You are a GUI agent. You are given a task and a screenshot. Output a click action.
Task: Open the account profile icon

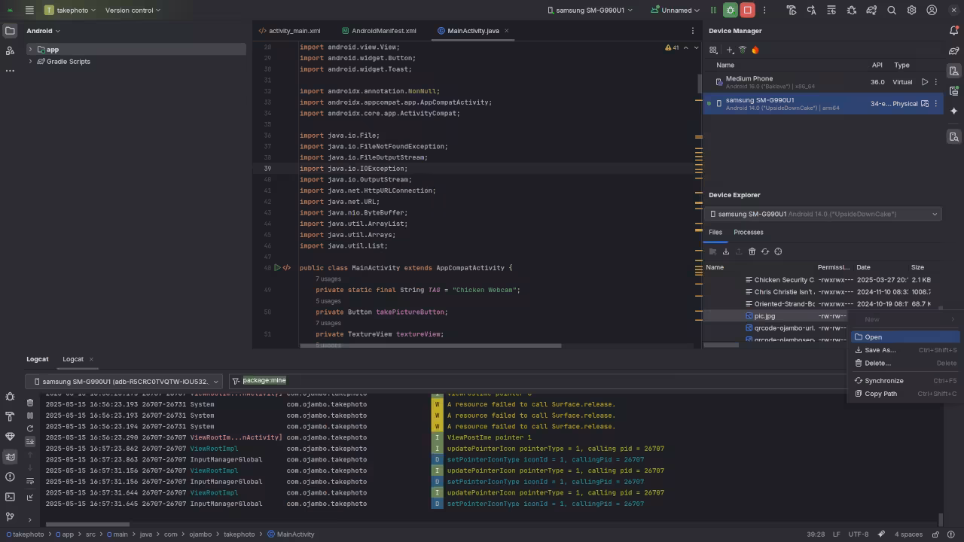point(932,11)
